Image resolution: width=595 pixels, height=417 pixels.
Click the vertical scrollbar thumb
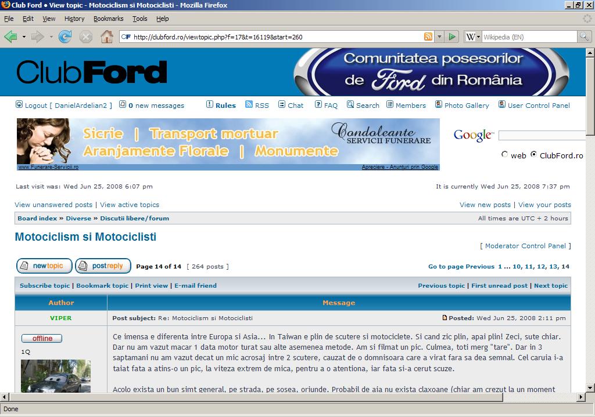(590, 93)
